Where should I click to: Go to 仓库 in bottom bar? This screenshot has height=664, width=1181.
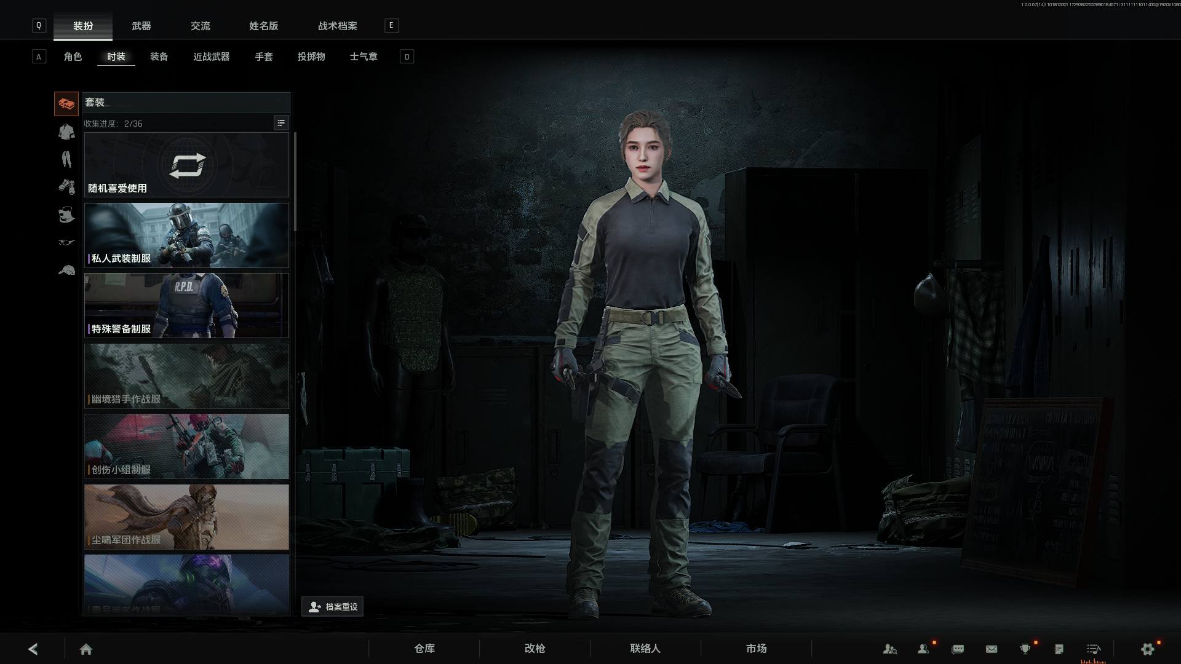pyautogui.click(x=424, y=649)
